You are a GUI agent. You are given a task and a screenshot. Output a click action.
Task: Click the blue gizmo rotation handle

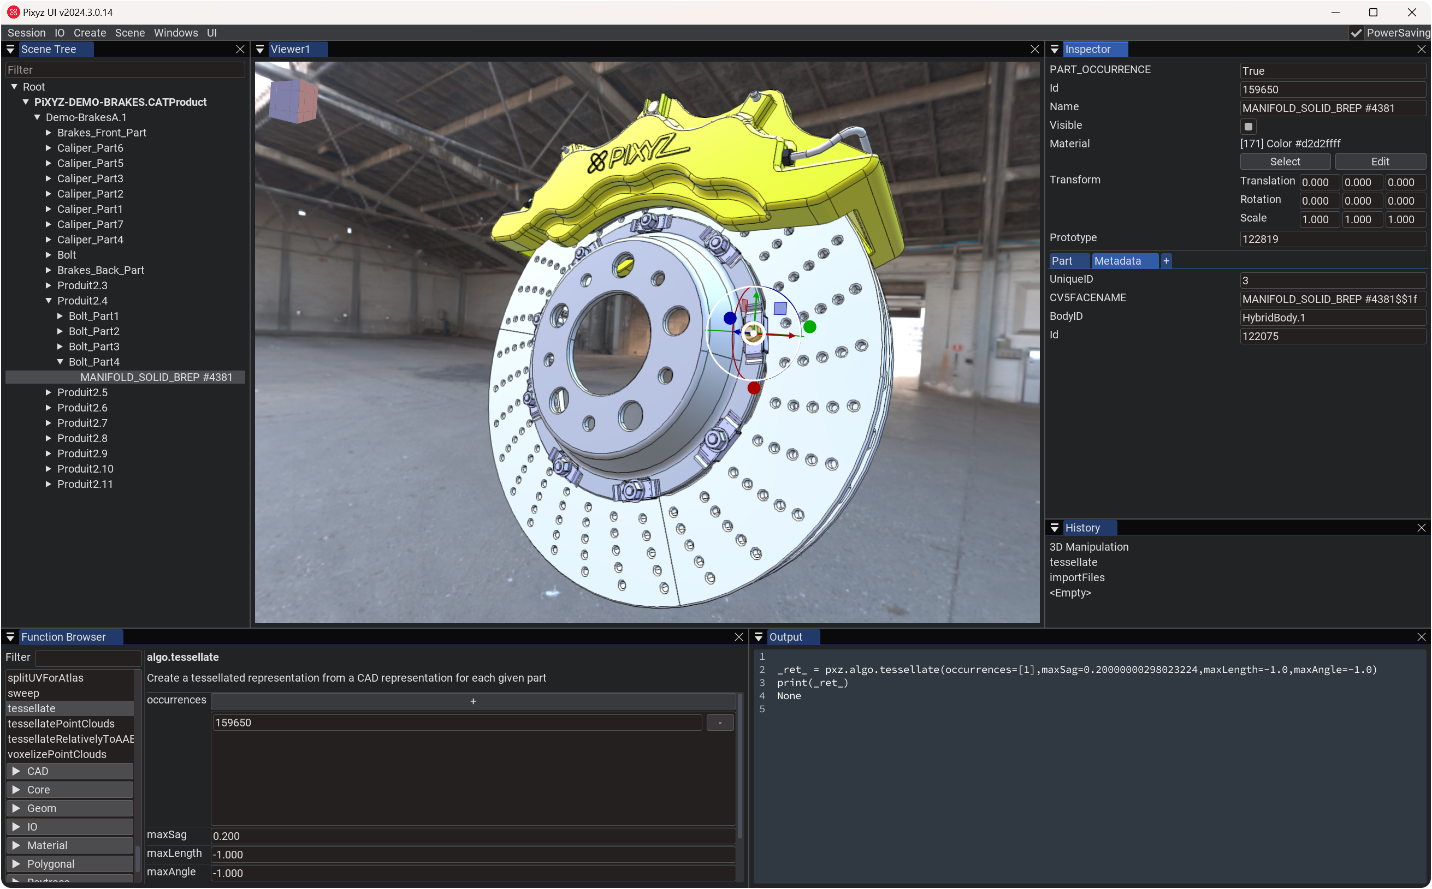pyautogui.click(x=730, y=318)
